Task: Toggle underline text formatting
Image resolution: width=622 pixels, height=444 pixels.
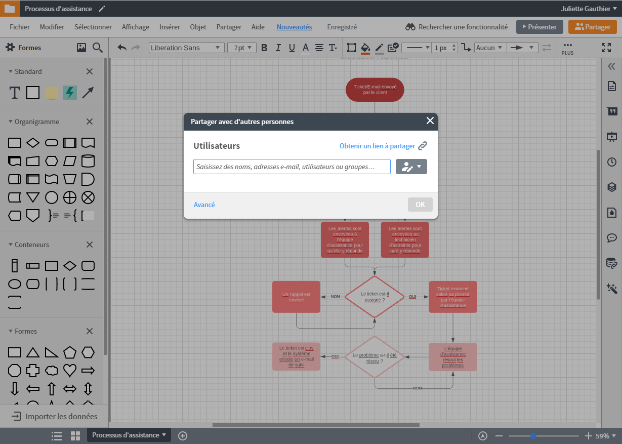Action: click(x=292, y=48)
